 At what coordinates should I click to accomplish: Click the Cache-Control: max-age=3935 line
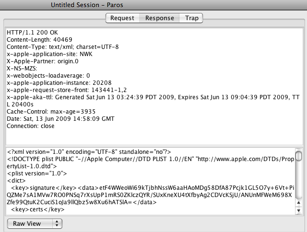48,112
